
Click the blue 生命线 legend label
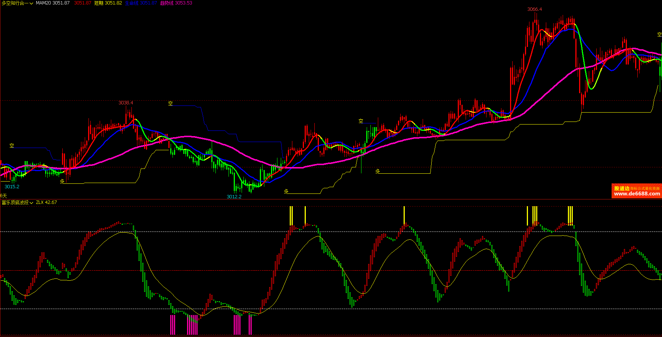(x=141, y=3)
